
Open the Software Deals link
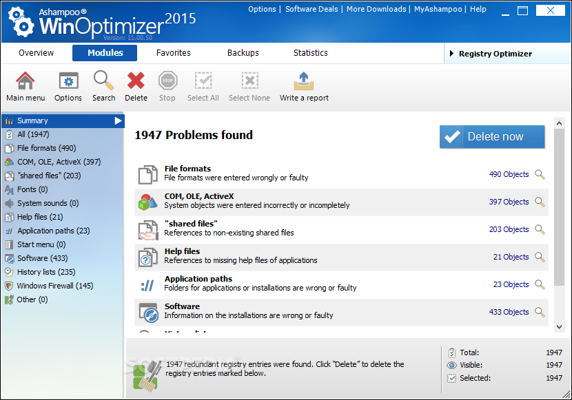click(311, 9)
